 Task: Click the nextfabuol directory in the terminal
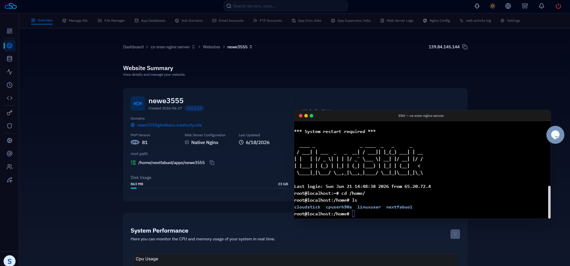click(399, 207)
